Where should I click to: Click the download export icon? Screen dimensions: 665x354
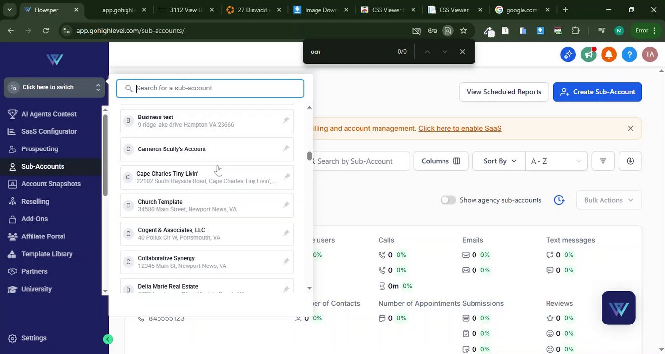631,161
